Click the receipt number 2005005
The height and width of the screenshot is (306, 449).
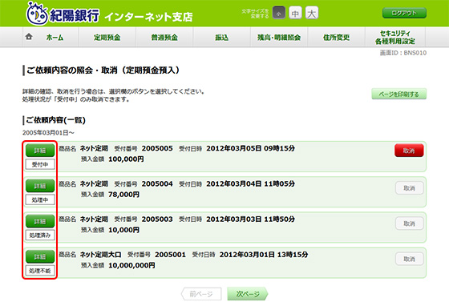157,148
